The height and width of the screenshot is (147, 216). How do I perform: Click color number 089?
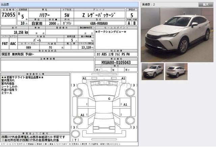point(28,48)
